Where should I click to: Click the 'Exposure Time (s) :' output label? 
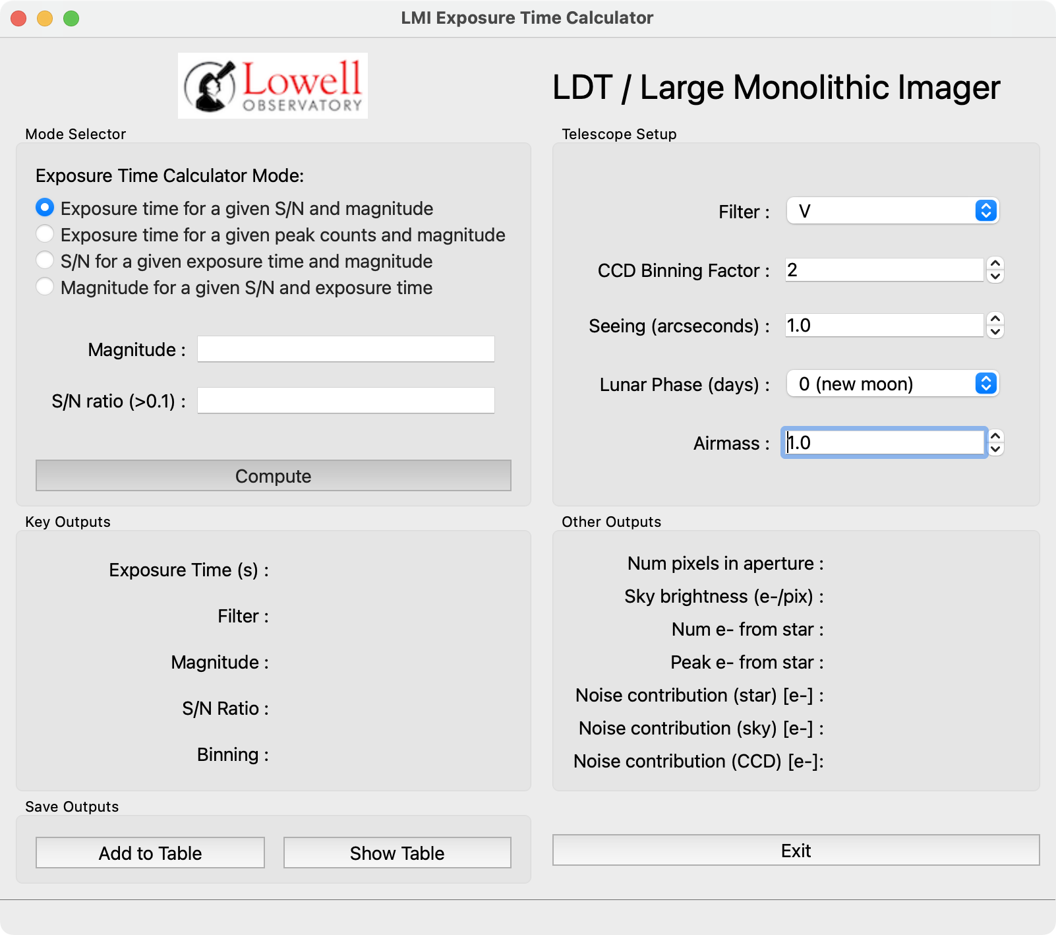pos(189,570)
